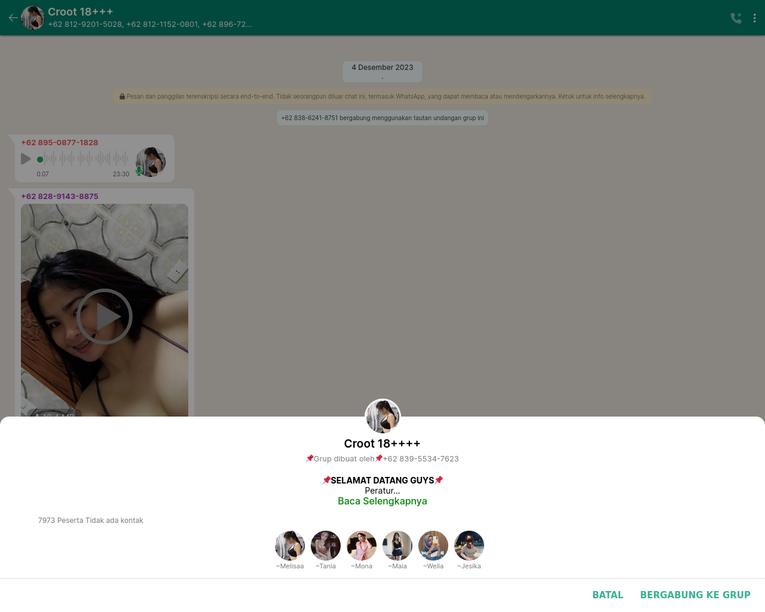Tap the end-to-end encryption notice

[x=382, y=96]
